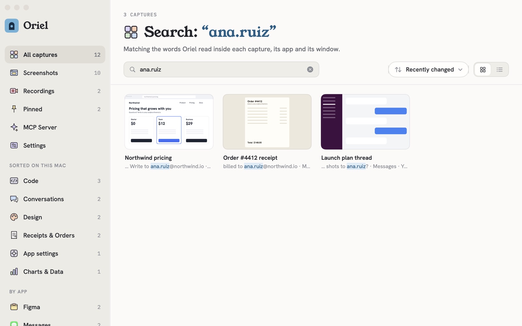Click the App settings icon
This screenshot has height=326, width=522.
click(x=14, y=253)
